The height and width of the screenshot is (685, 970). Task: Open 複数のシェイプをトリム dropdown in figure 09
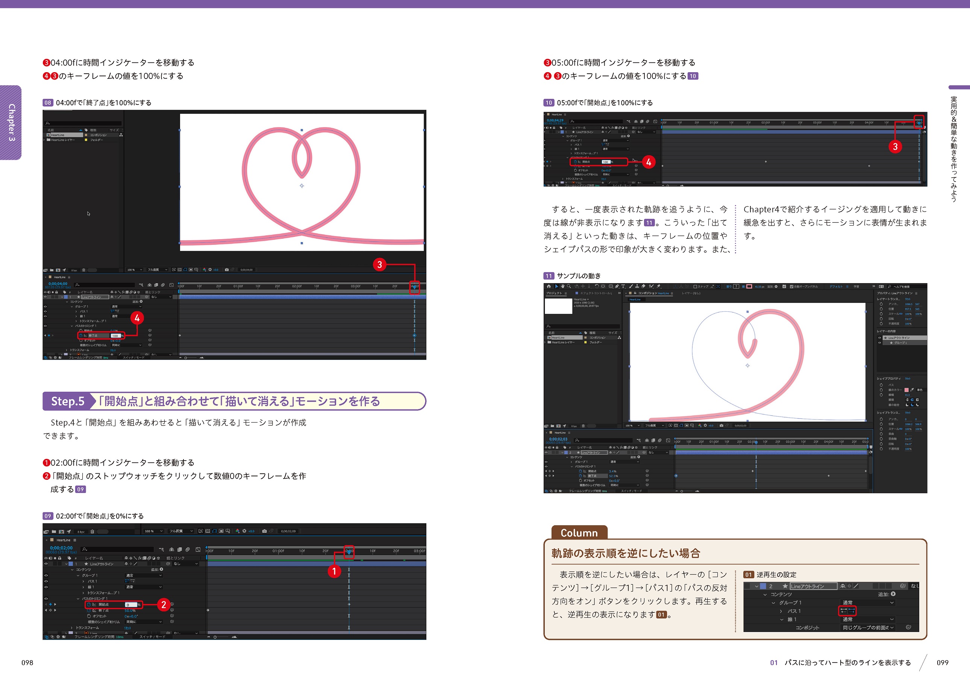coord(144,622)
